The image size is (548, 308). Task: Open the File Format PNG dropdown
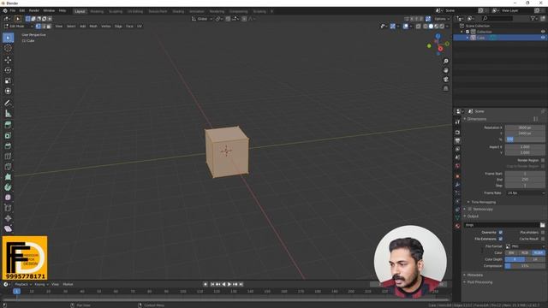pyautogui.click(x=525, y=246)
